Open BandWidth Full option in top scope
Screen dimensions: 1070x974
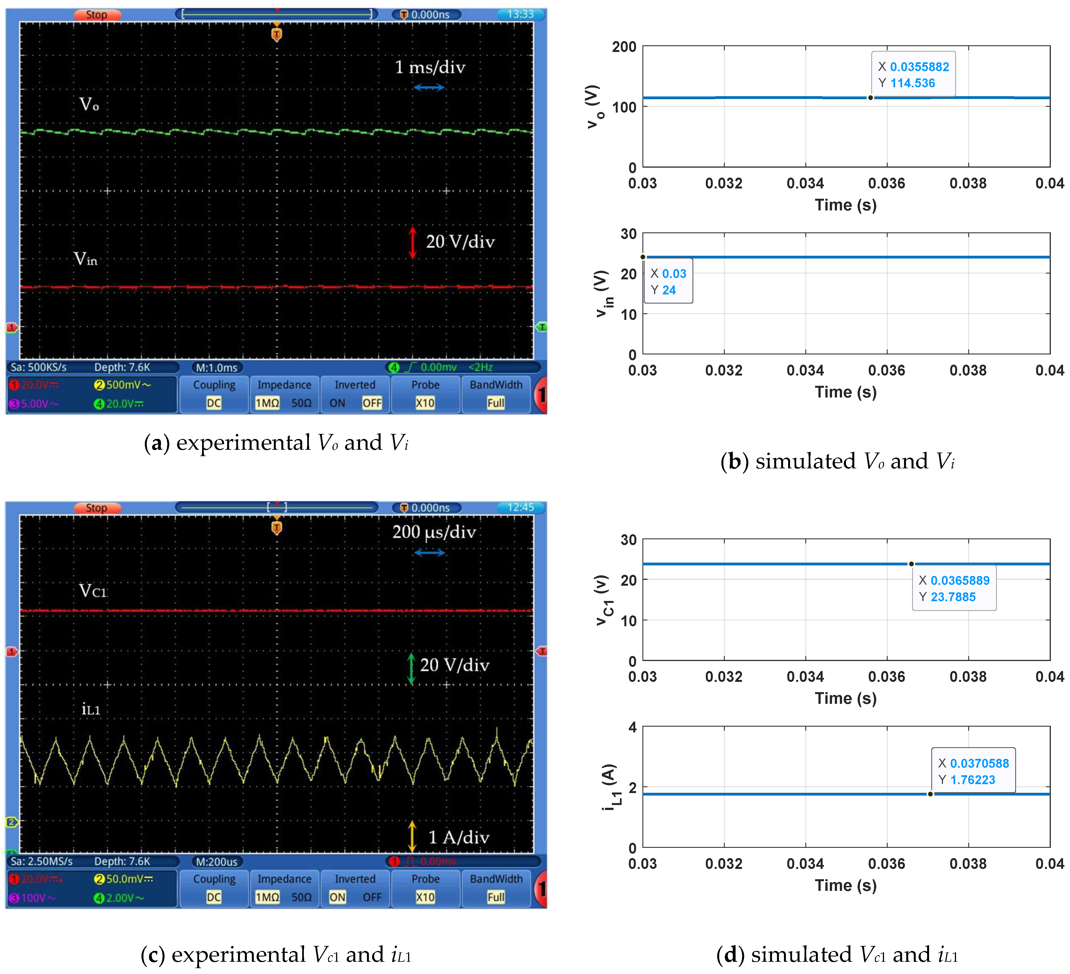496,403
